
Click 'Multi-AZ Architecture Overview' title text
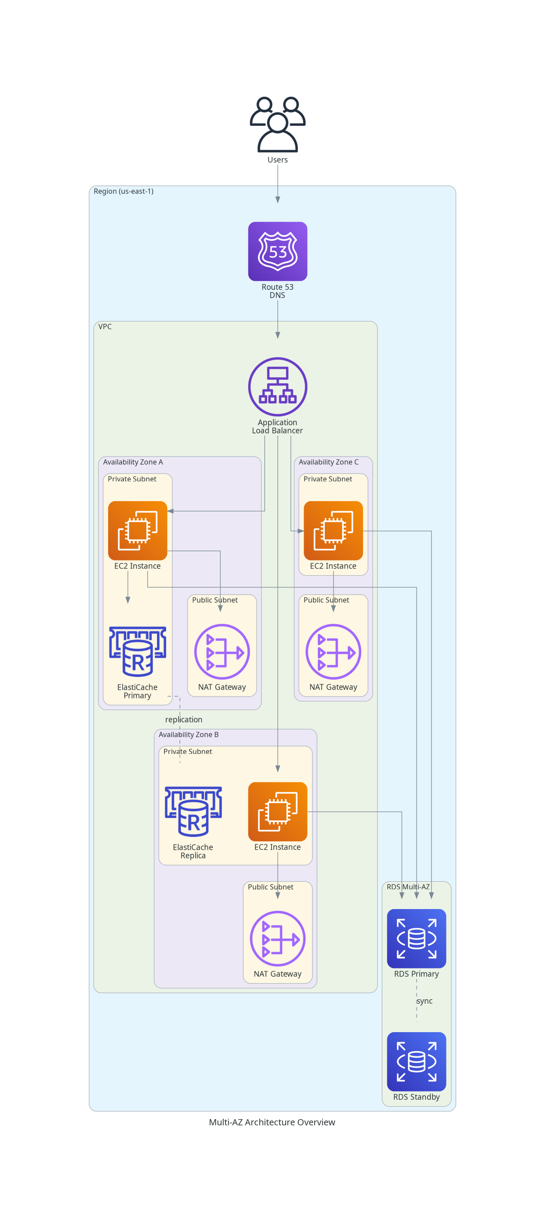(272, 1122)
